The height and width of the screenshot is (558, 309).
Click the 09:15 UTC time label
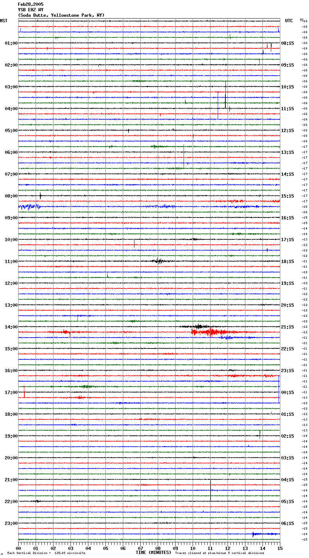tap(288, 65)
